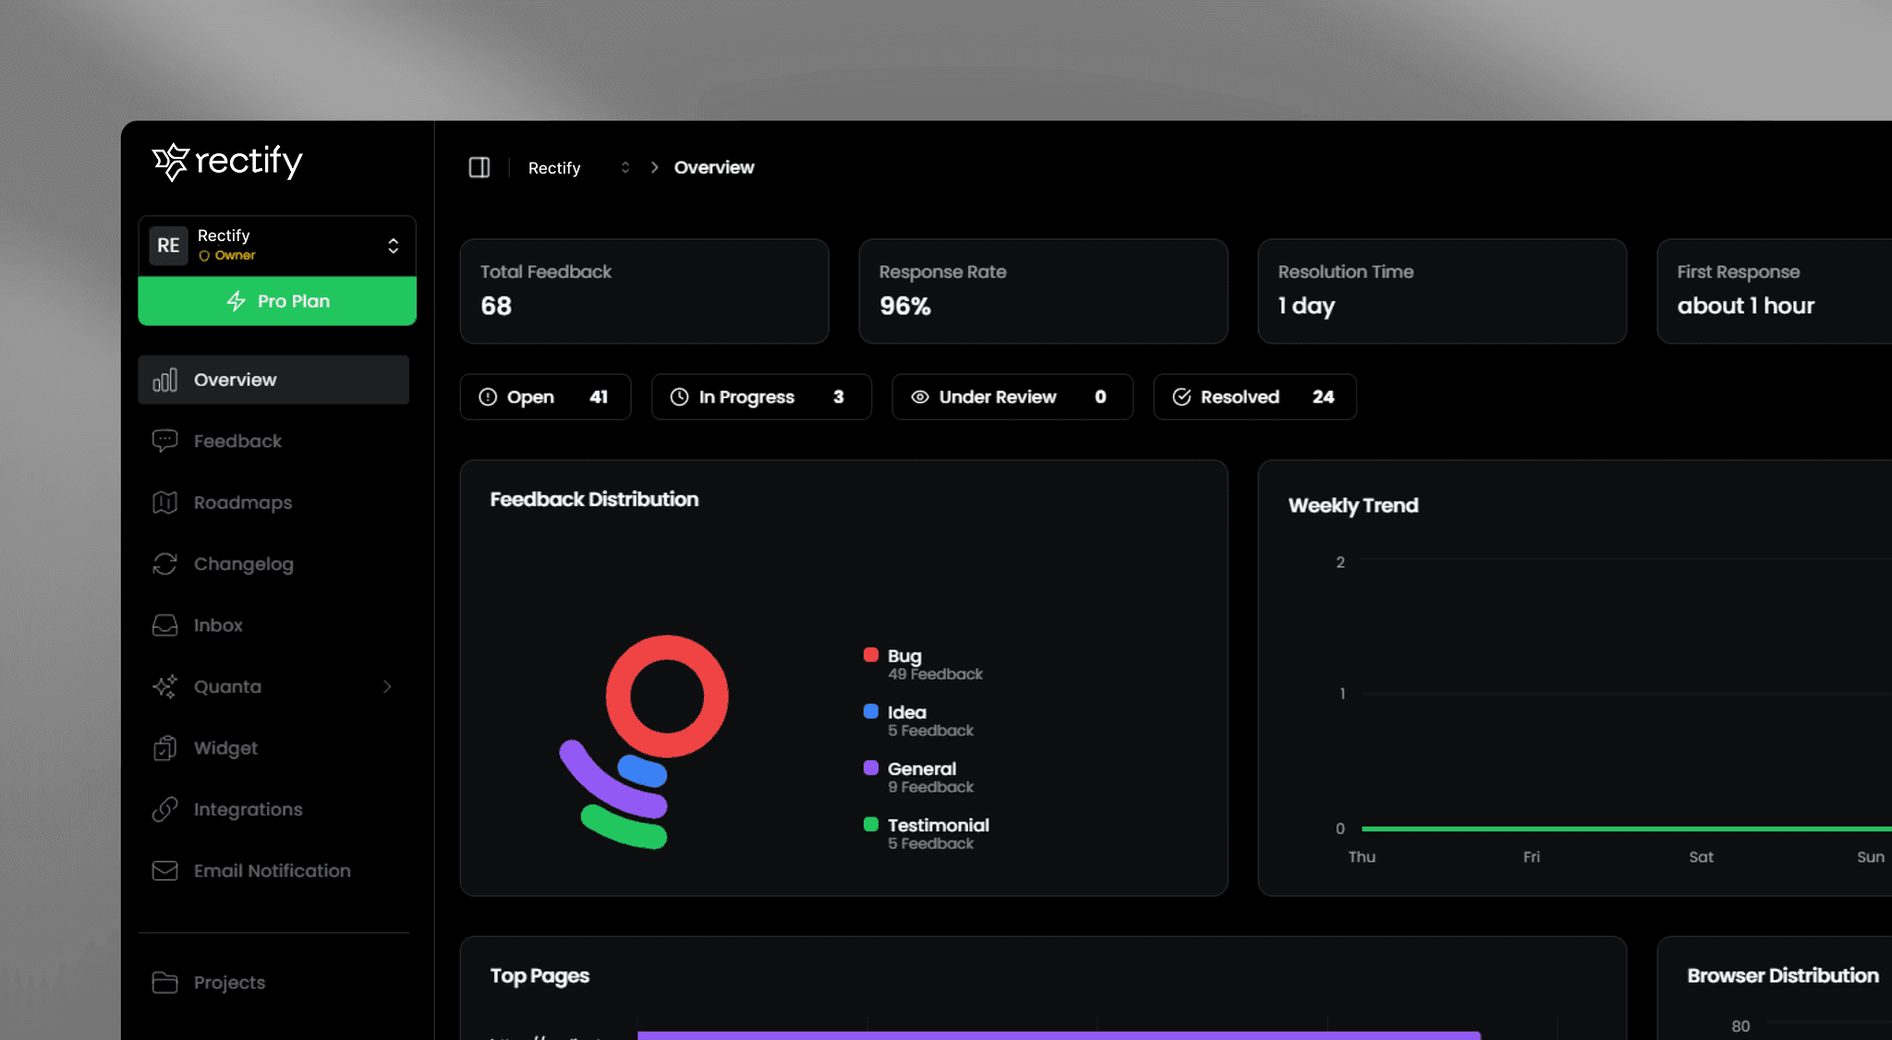The image size is (1892, 1040).
Task: Open Email Notification settings icon
Action: [164, 870]
